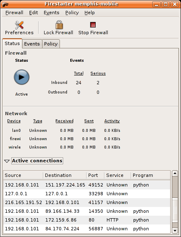Open the Help menu

pos(89,13)
